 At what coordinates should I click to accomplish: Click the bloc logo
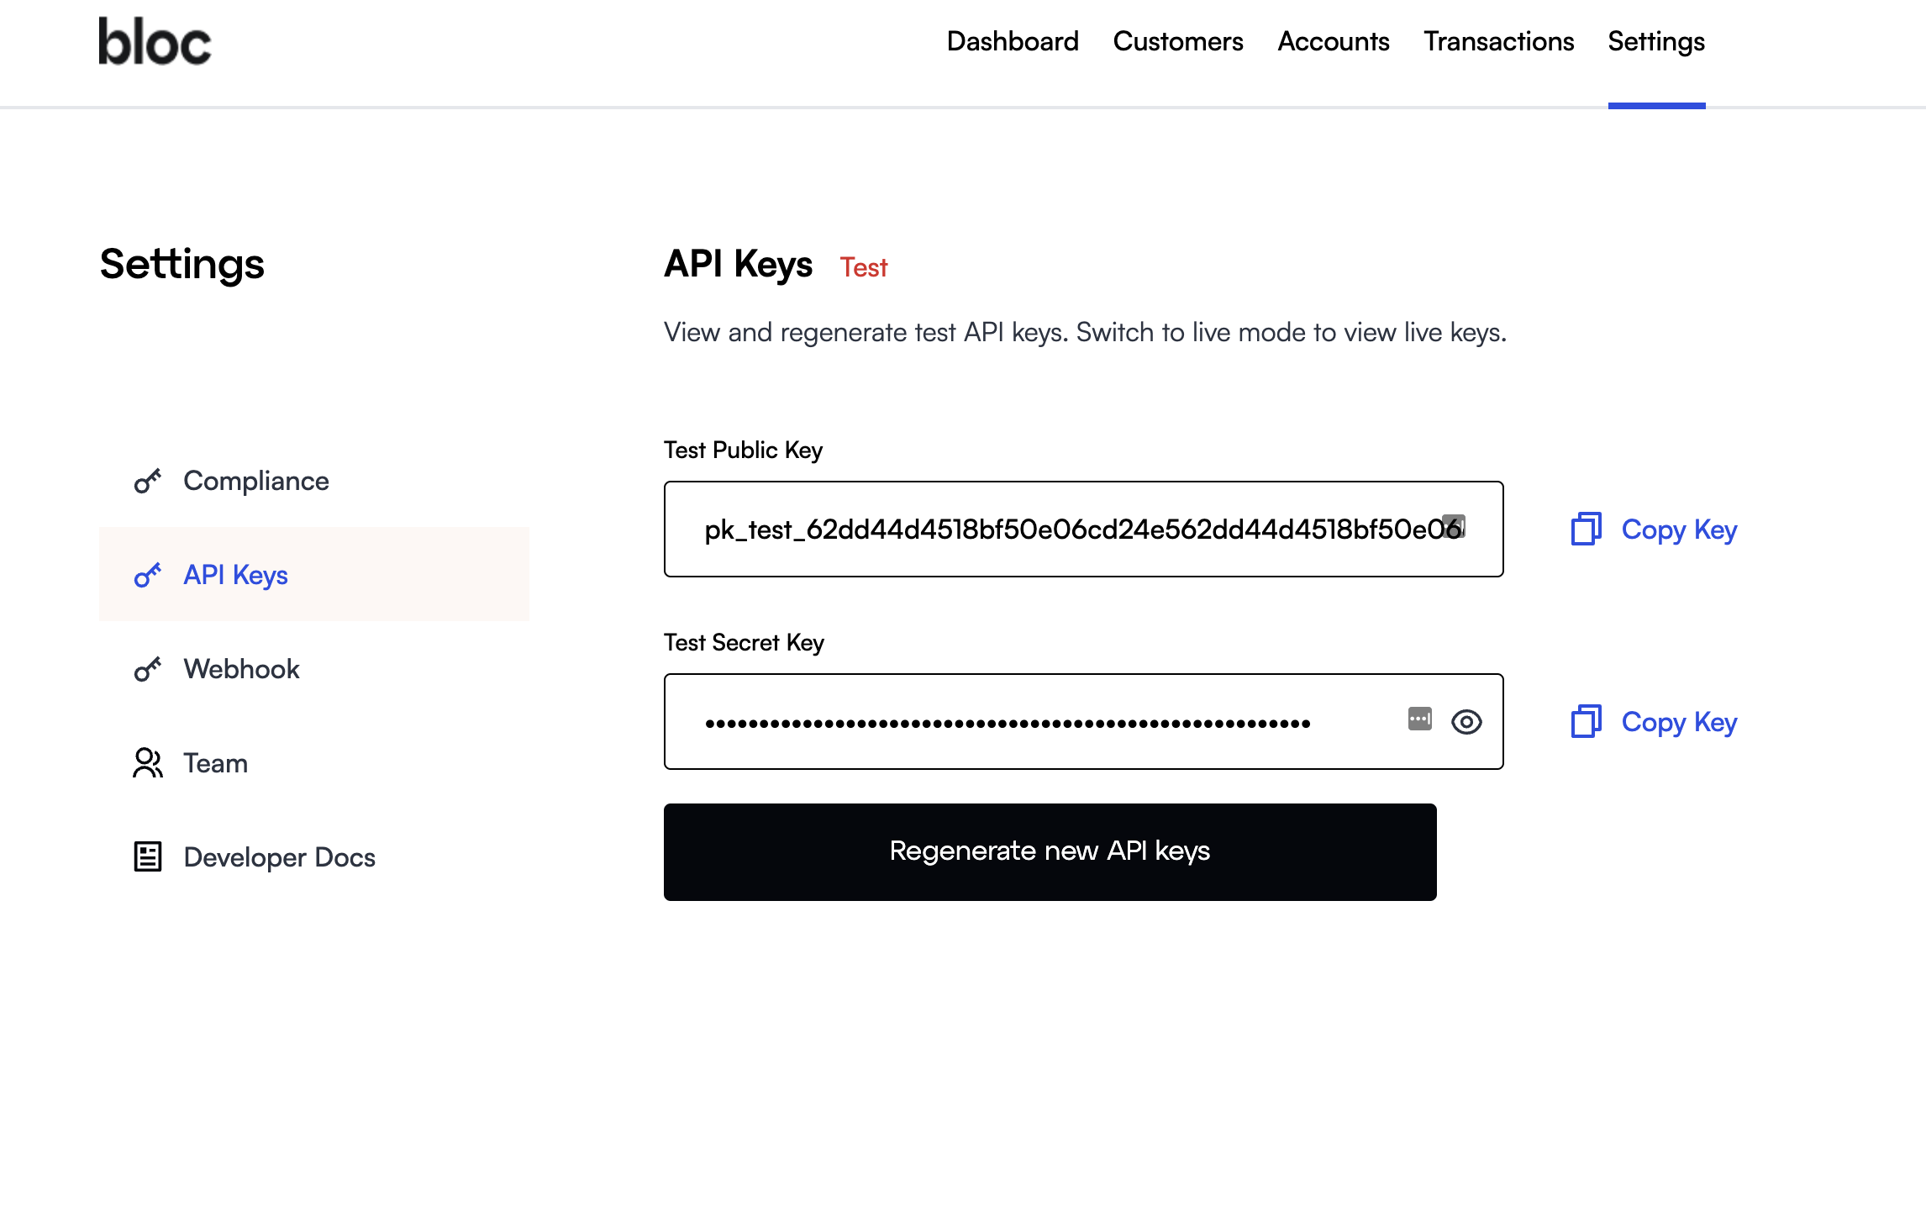click(155, 41)
